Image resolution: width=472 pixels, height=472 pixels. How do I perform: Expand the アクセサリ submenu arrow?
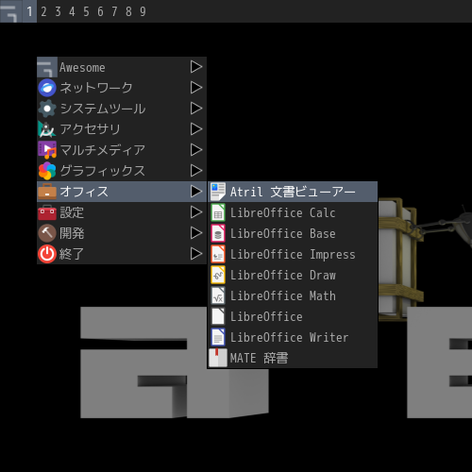click(x=196, y=129)
